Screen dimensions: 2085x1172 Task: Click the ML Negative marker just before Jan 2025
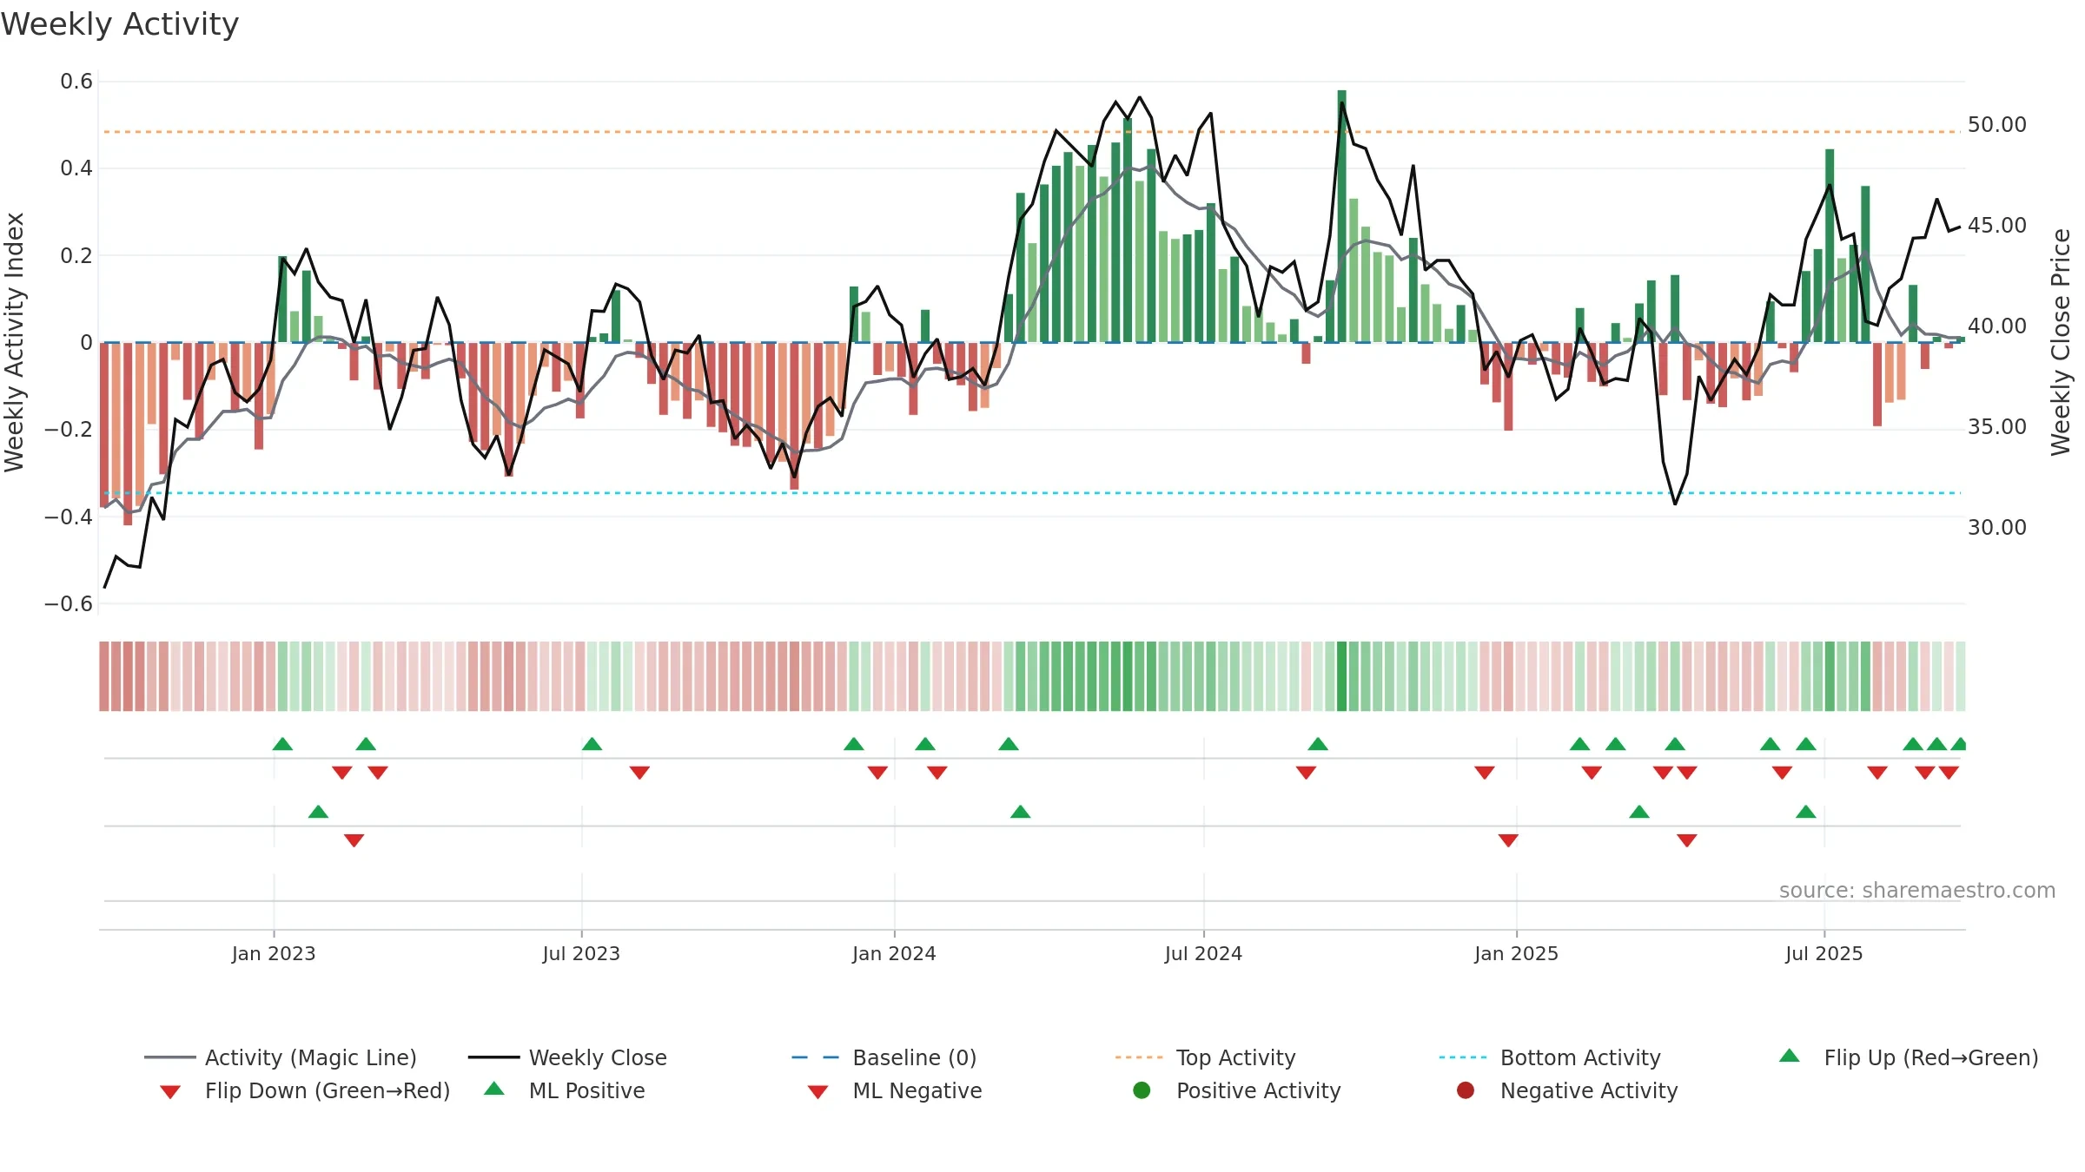click(1508, 840)
